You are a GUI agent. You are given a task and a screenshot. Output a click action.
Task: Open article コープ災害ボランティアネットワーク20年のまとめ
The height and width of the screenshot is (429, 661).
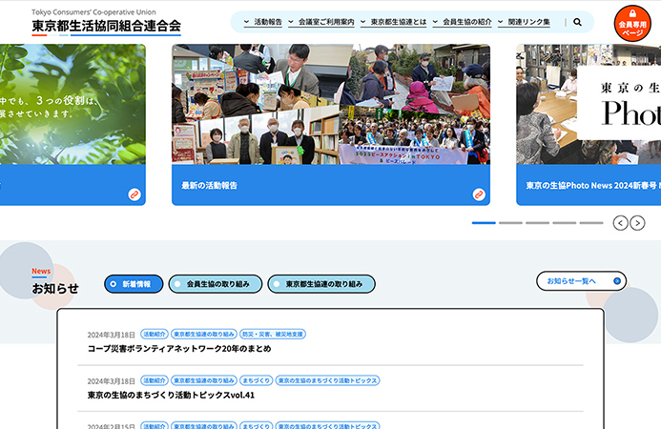click(x=179, y=349)
